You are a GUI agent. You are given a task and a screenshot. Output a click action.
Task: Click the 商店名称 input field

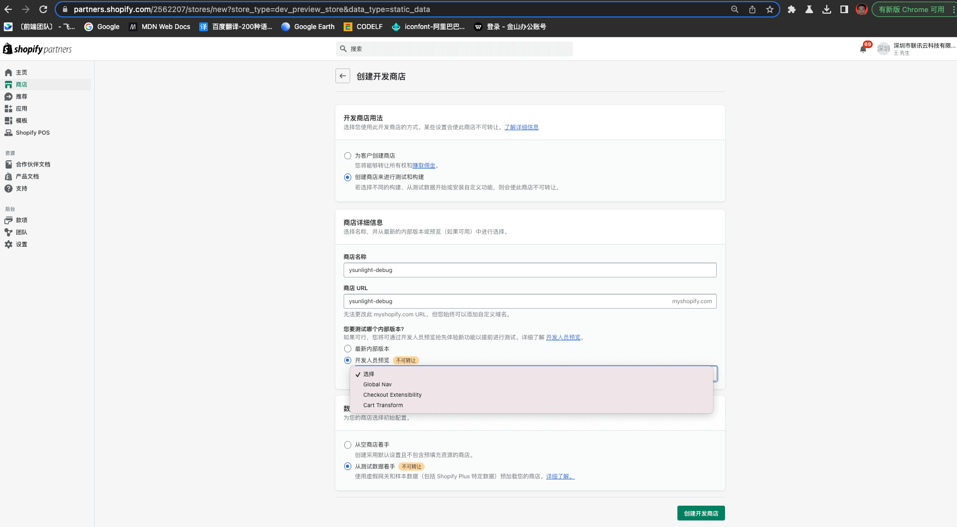click(530, 270)
